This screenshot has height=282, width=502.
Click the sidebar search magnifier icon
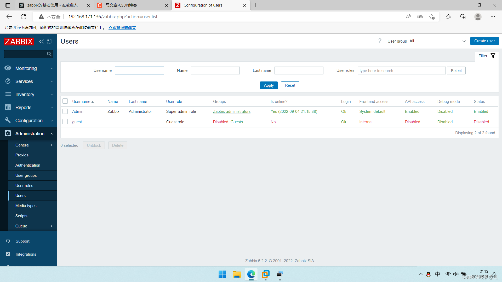49,54
